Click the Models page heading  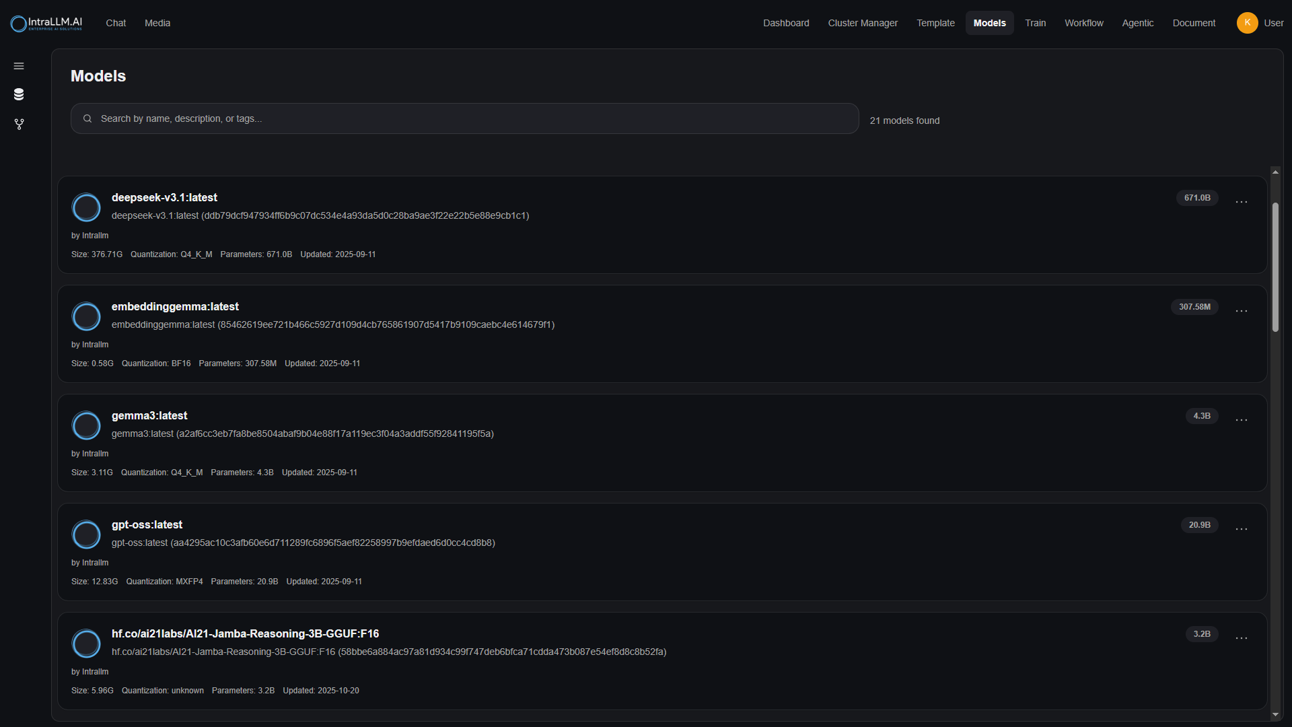[98, 76]
